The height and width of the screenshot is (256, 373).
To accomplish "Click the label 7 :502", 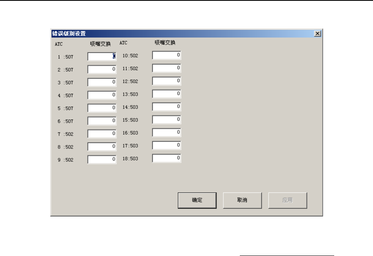I will [65, 134].
